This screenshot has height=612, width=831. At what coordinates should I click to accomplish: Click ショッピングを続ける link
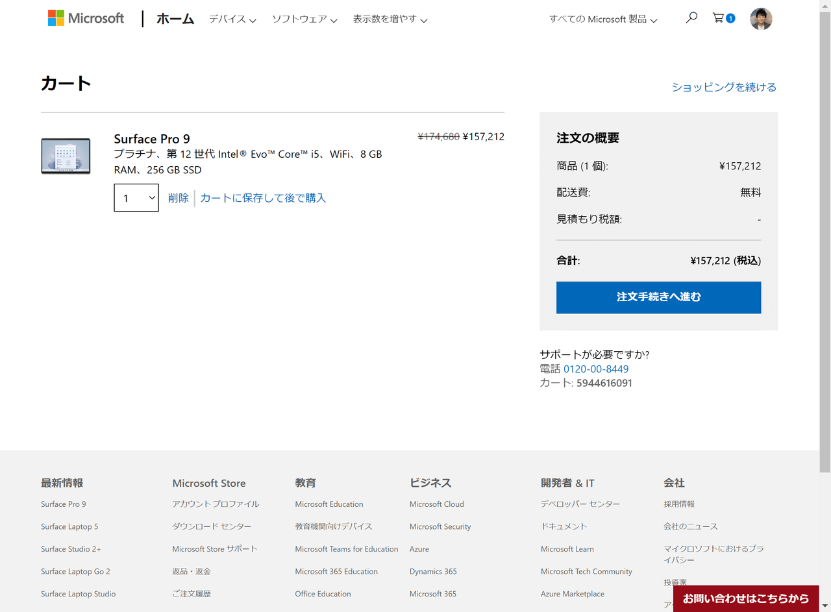[723, 87]
